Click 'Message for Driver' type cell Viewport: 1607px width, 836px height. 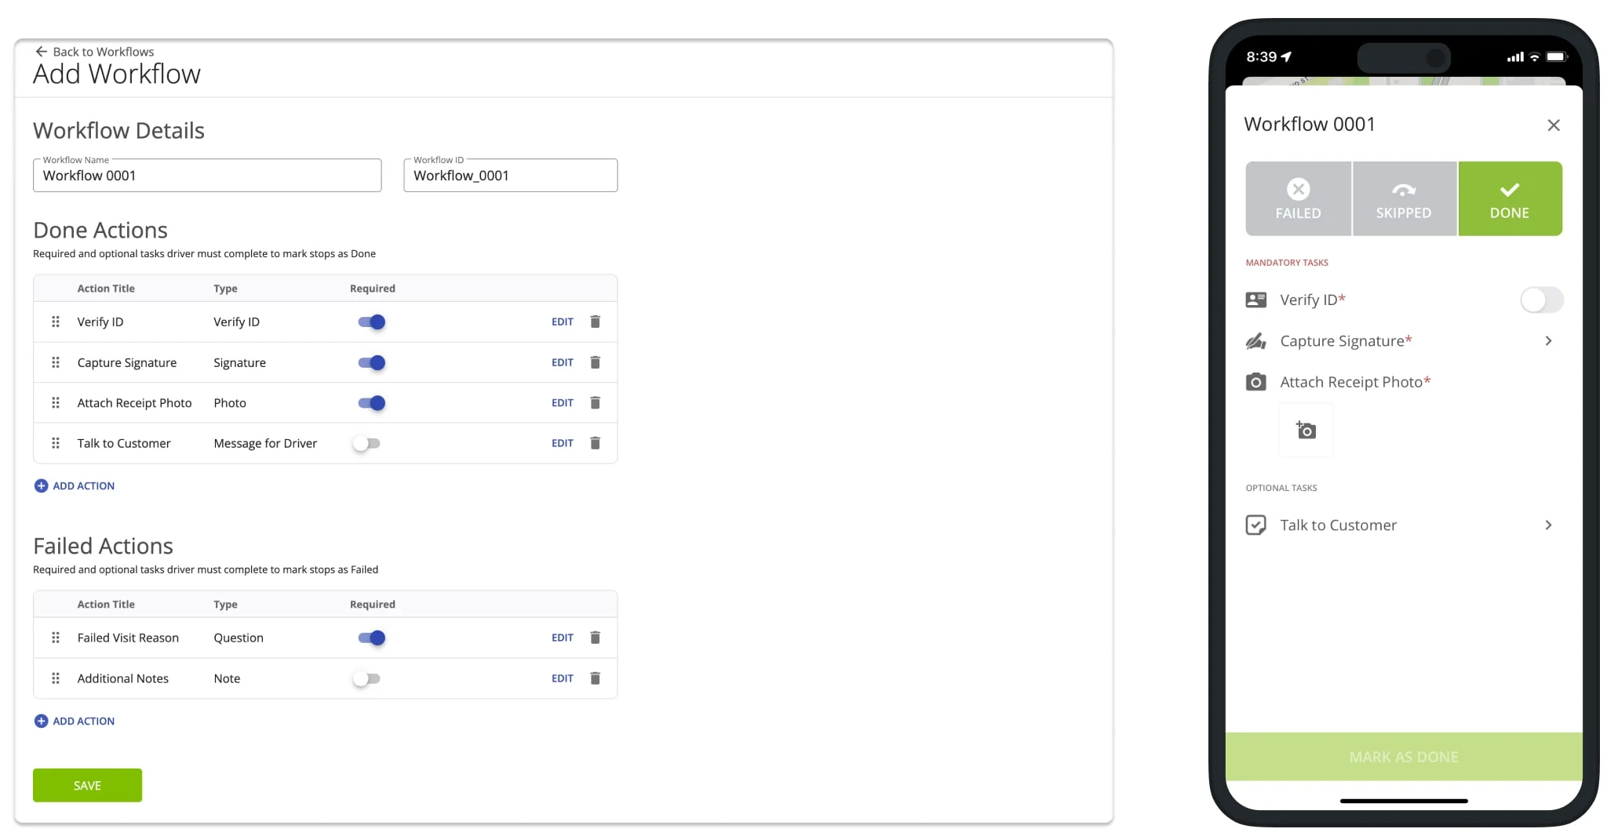pyautogui.click(x=265, y=443)
